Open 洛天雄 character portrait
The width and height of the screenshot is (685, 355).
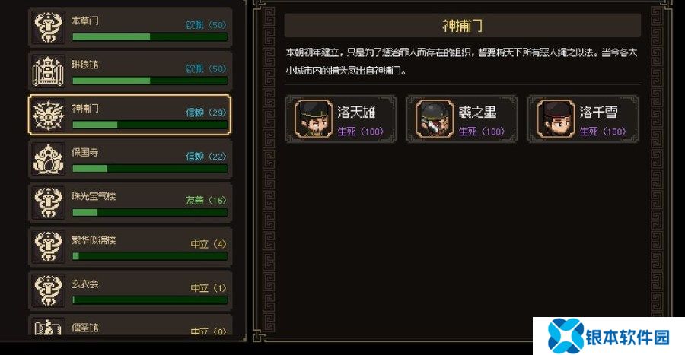tap(314, 119)
